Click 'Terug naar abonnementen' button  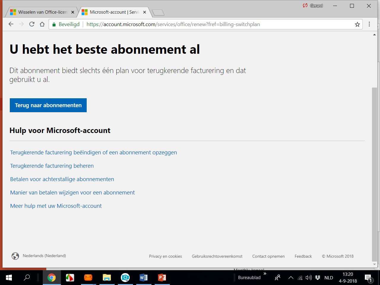(x=48, y=105)
